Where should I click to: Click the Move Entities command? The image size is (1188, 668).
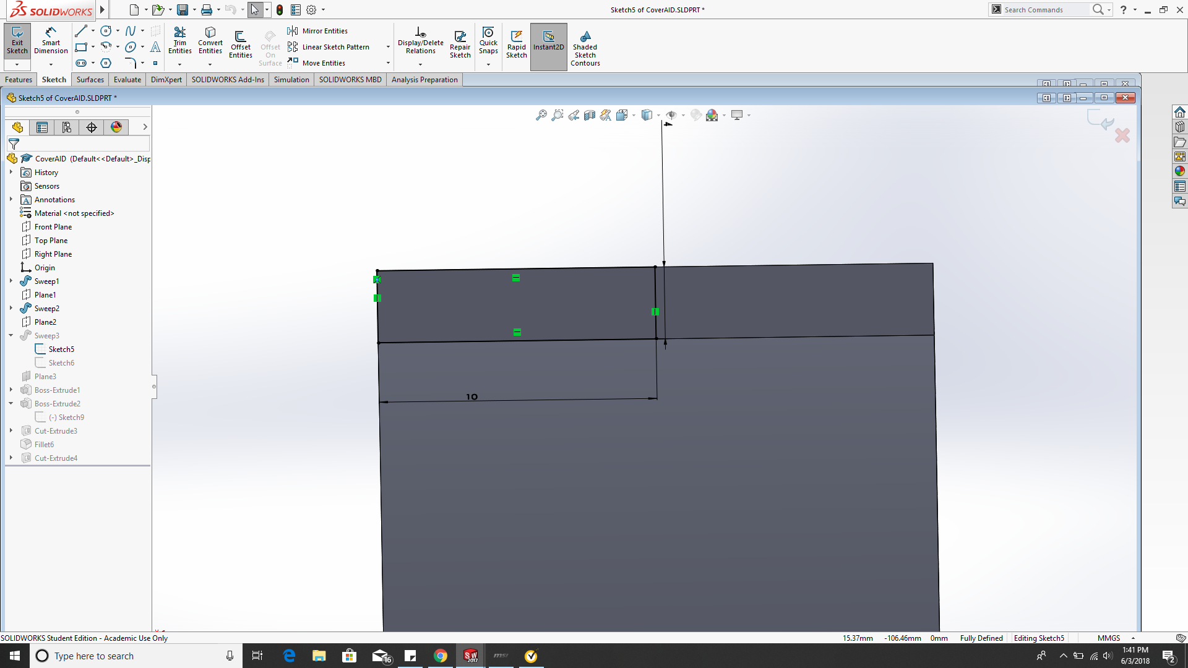click(316, 63)
